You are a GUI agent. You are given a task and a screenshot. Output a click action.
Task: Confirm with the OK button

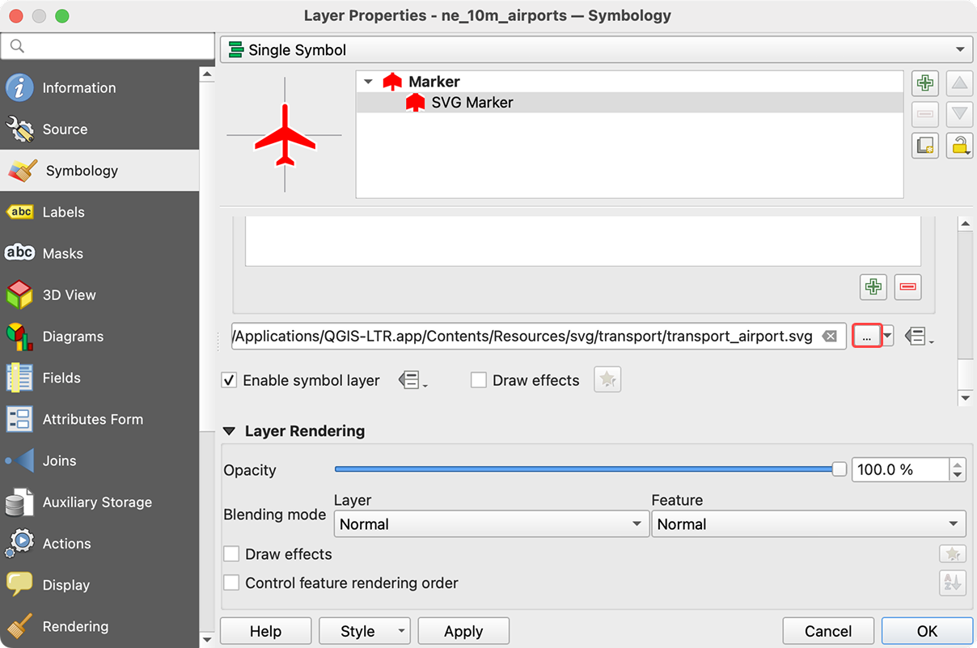927,631
